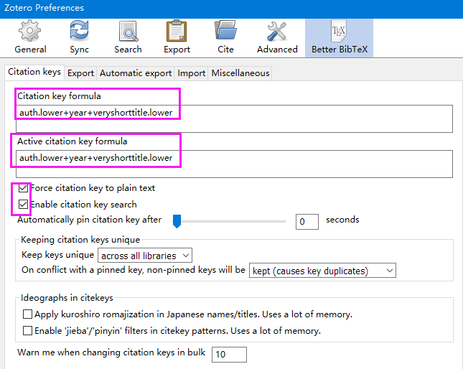Click the bulk change warning number field
This screenshot has height=369, width=463.
[229, 354]
